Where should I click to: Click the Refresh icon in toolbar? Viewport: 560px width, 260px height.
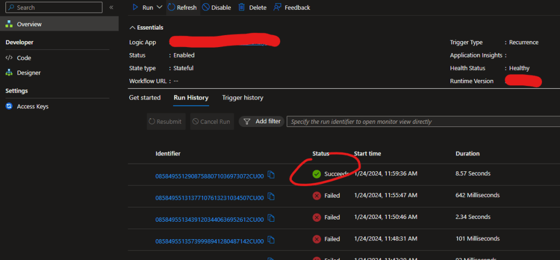[x=171, y=8]
